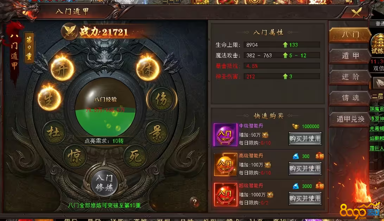384x221 pixels.
Task: Click the 死 gate orb
Action: (135, 156)
